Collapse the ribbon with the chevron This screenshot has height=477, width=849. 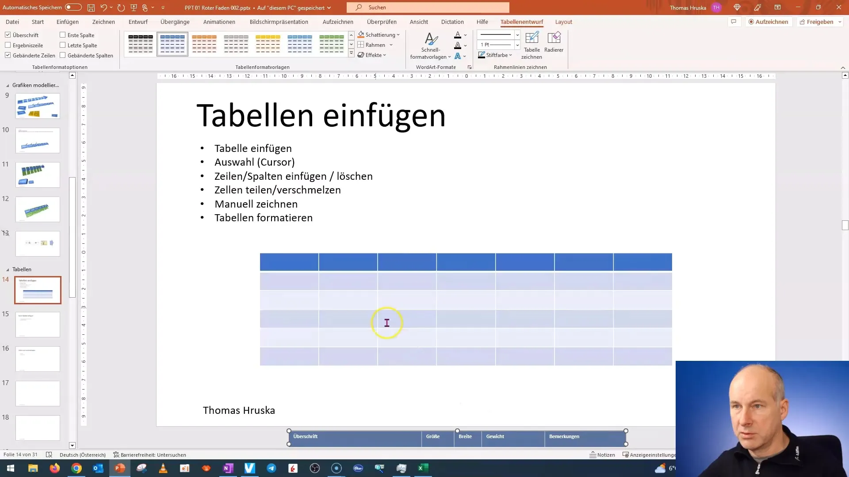[x=843, y=68]
